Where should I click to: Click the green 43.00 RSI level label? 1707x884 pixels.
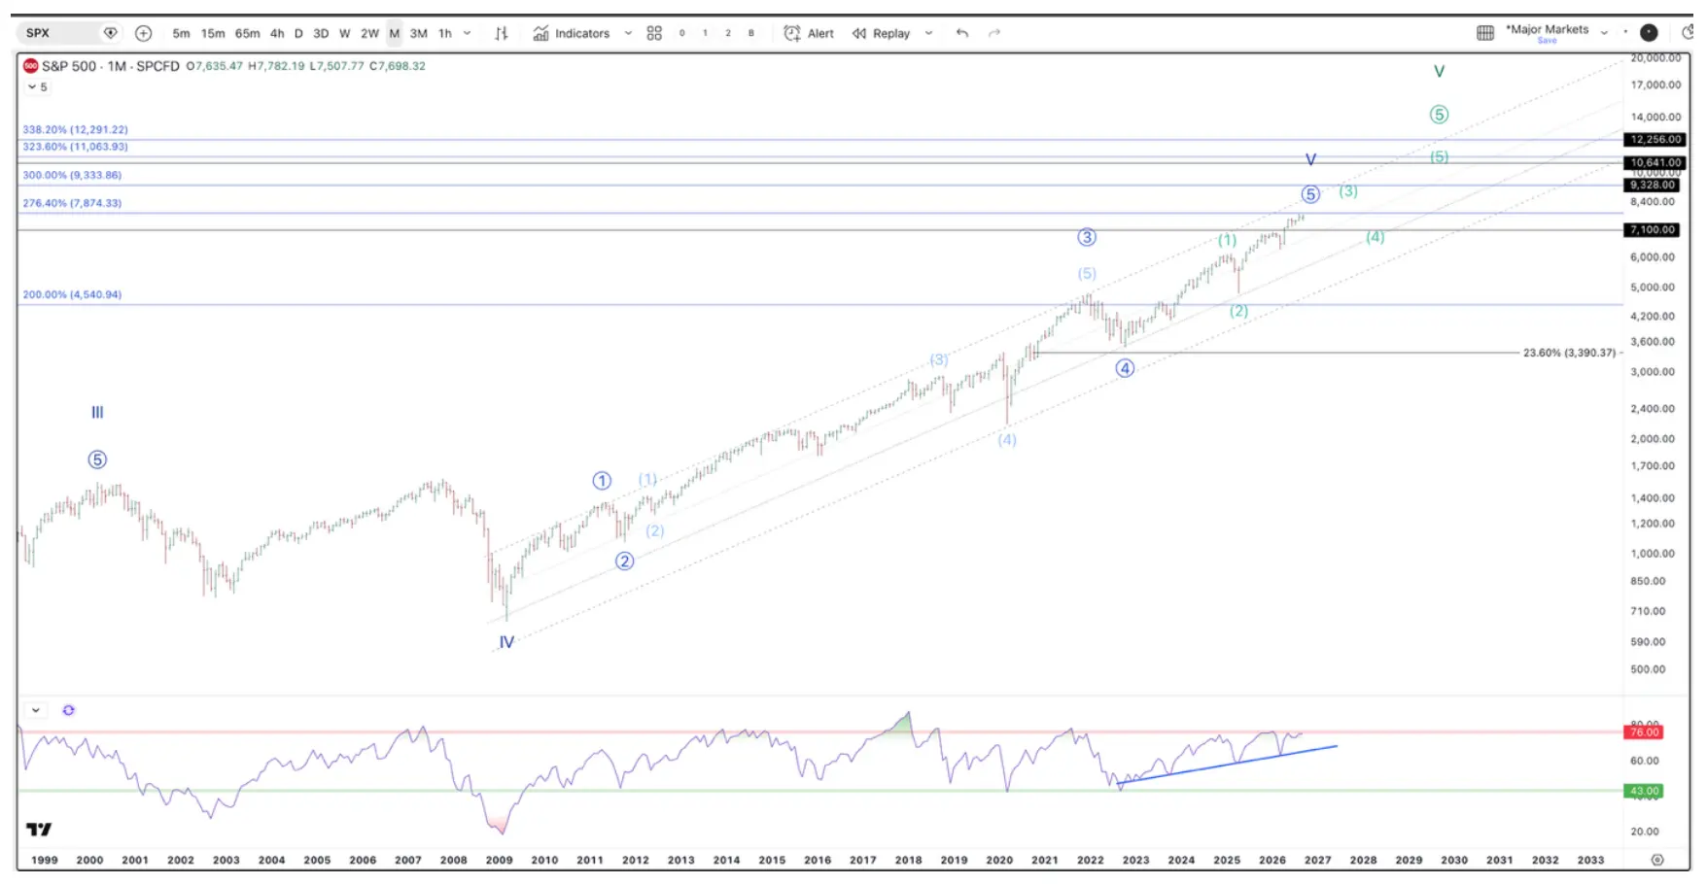[x=1644, y=792]
